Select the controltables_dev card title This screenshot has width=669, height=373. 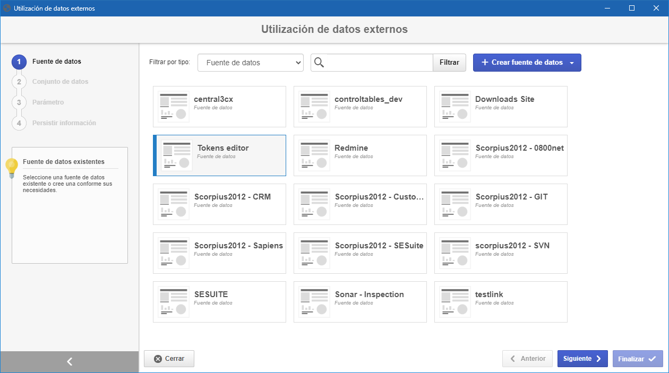[x=368, y=99]
